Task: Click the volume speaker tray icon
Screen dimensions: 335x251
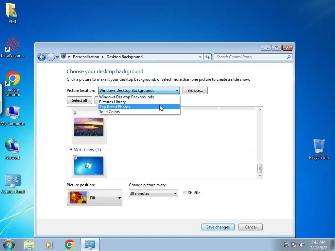Action: point(302,245)
